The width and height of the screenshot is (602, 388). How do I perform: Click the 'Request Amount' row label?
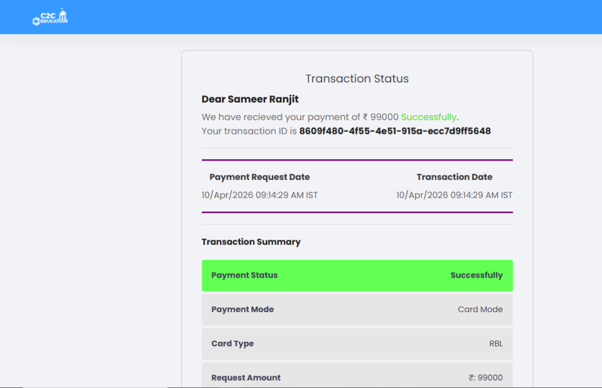(x=245, y=378)
